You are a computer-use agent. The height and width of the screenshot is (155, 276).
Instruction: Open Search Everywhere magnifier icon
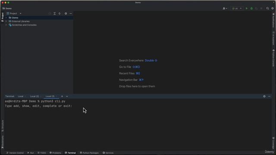pos(267,9)
